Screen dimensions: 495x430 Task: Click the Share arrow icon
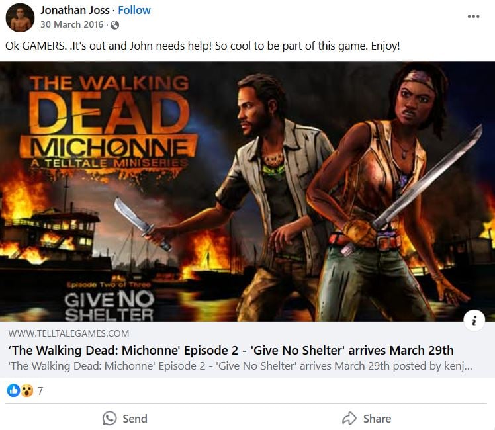pos(349,419)
